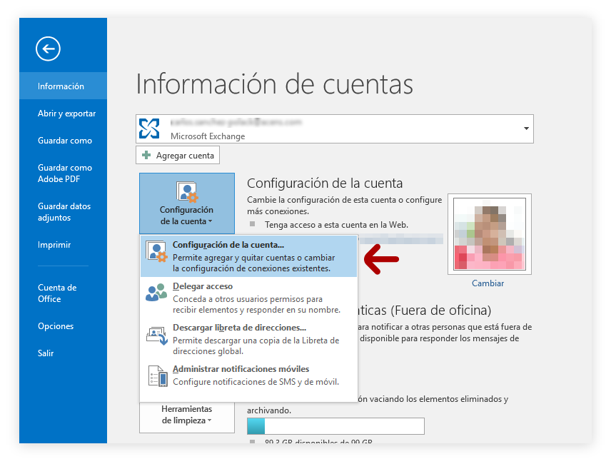Select the Configuración de la cuenta... menu entry
This screenshot has height=464, width=611.
point(248,256)
